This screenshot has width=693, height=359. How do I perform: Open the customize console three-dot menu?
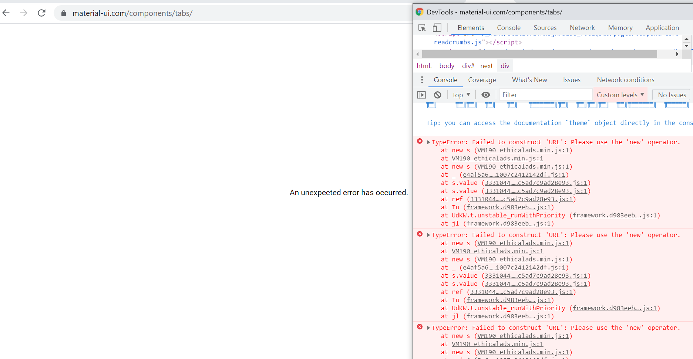tap(422, 79)
